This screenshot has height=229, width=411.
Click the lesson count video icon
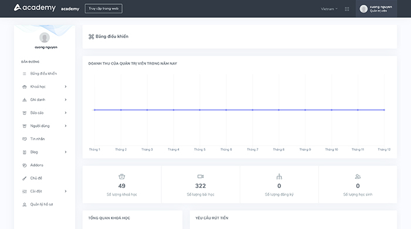pos(201,177)
